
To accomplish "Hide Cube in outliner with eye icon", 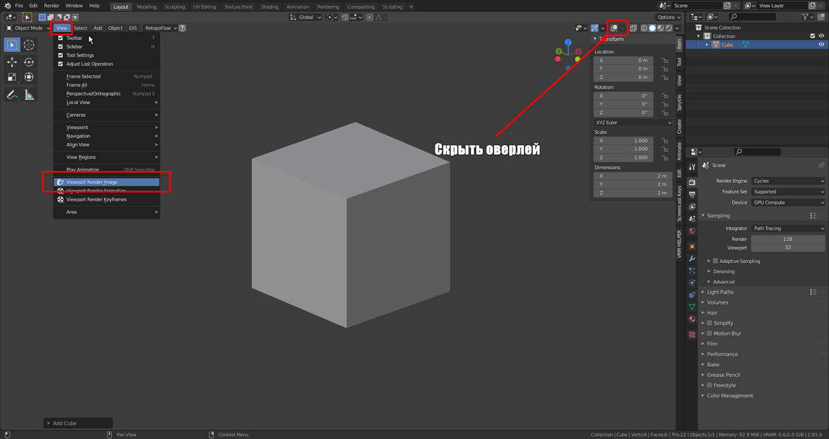I will point(821,44).
